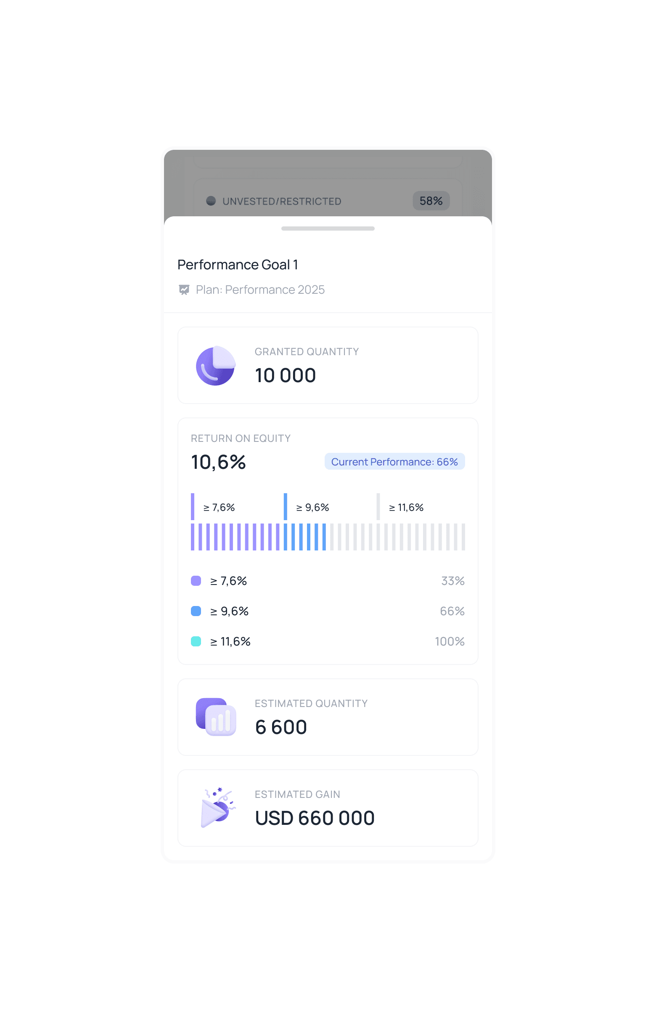The image size is (656, 1010).
Task: Click the blue ≥ 9,6% legend swatch
Action: pyautogui.click(x=196, y=611)
